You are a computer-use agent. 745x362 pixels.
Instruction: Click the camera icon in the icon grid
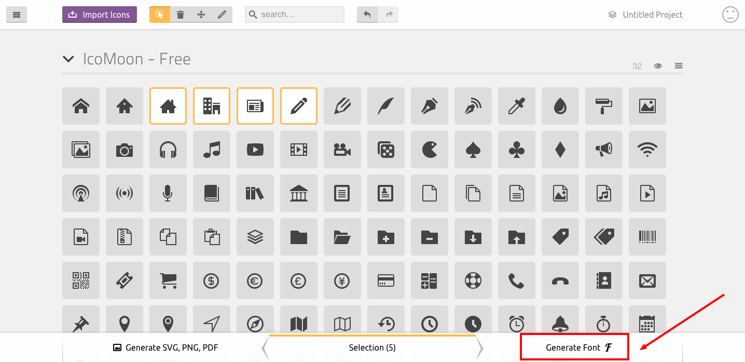coord(125,150)
